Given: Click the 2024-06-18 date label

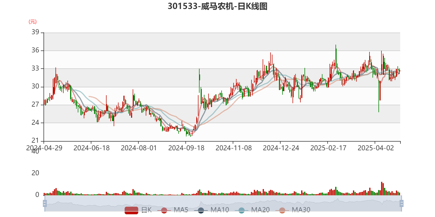Looking at the screenshot, I should tap(91, 148).
